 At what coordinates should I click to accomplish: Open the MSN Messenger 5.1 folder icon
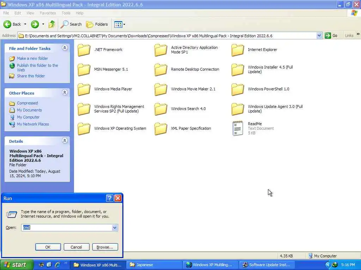coord(84,70)
